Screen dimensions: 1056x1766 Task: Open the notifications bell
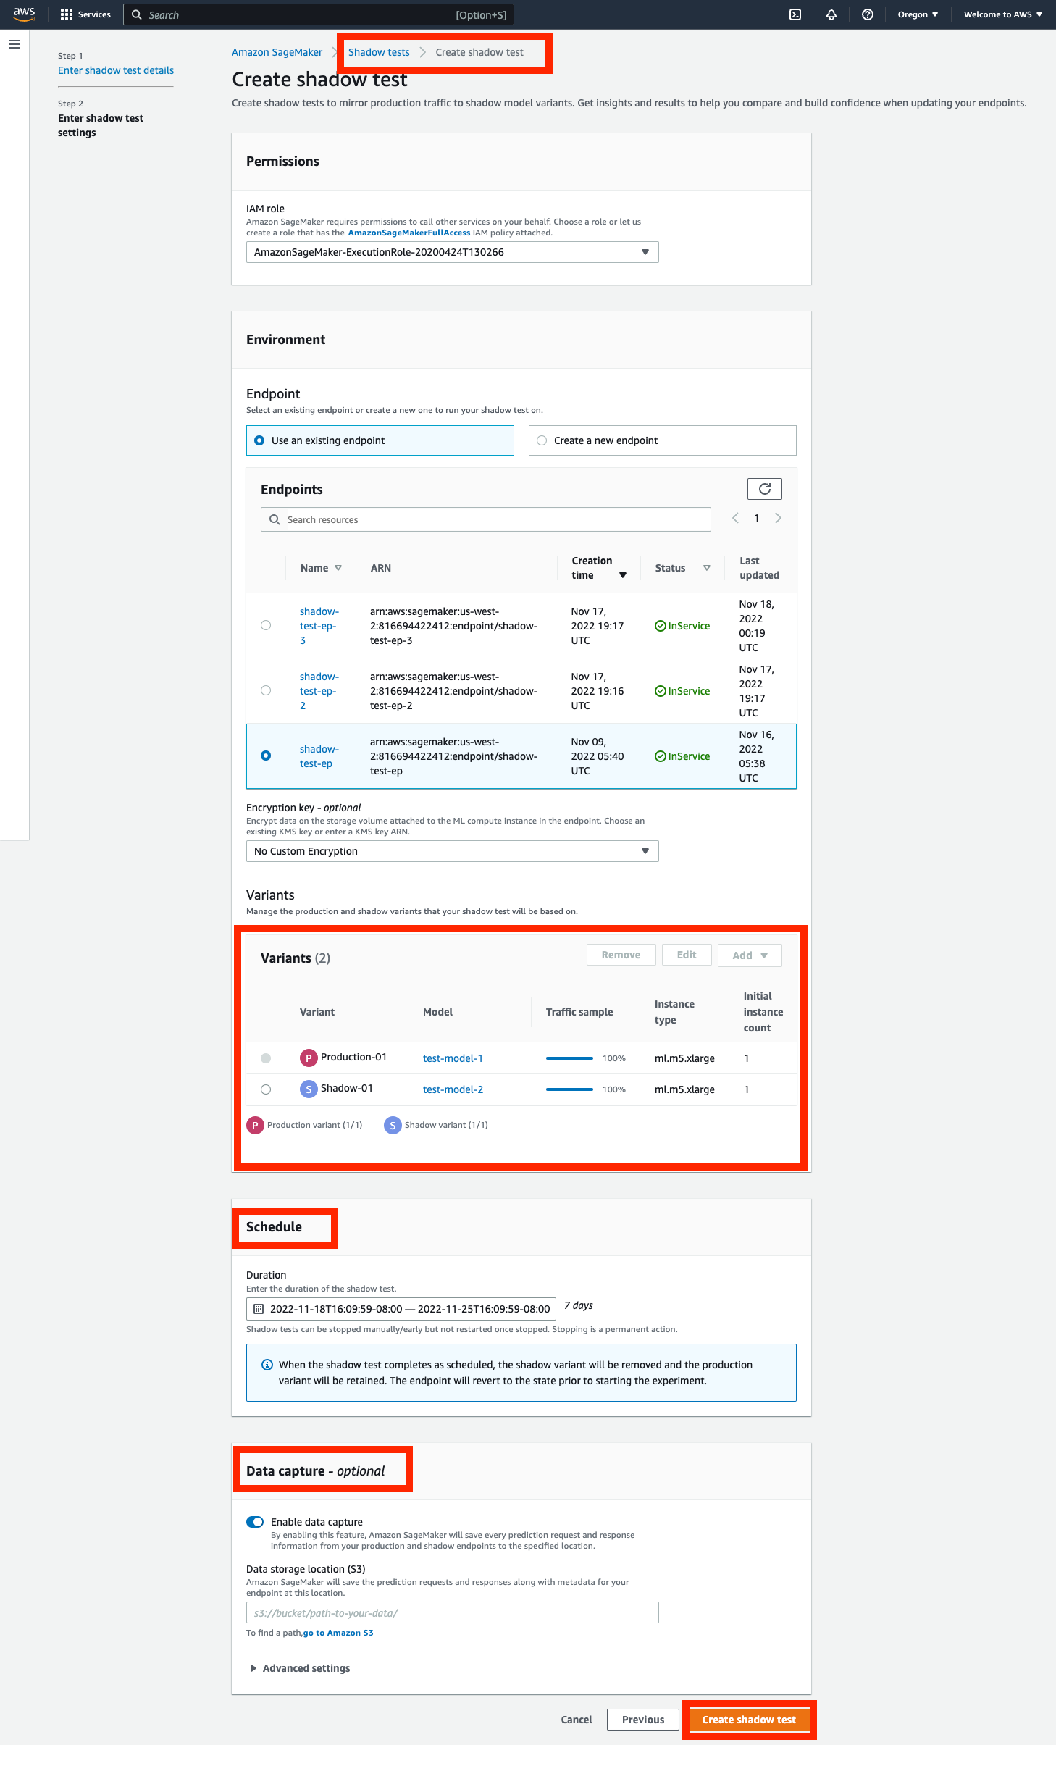pyautogui.click(x=831, y=14)
